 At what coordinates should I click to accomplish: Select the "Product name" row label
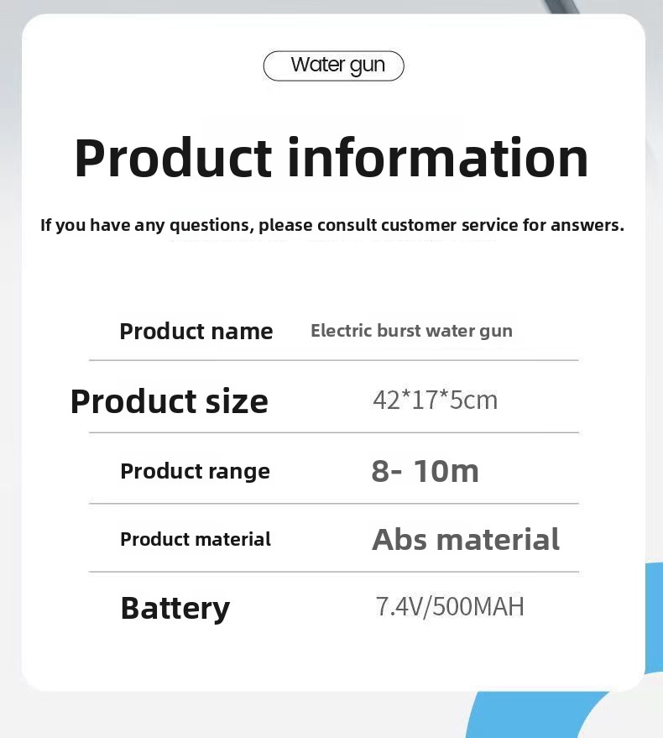196,331
